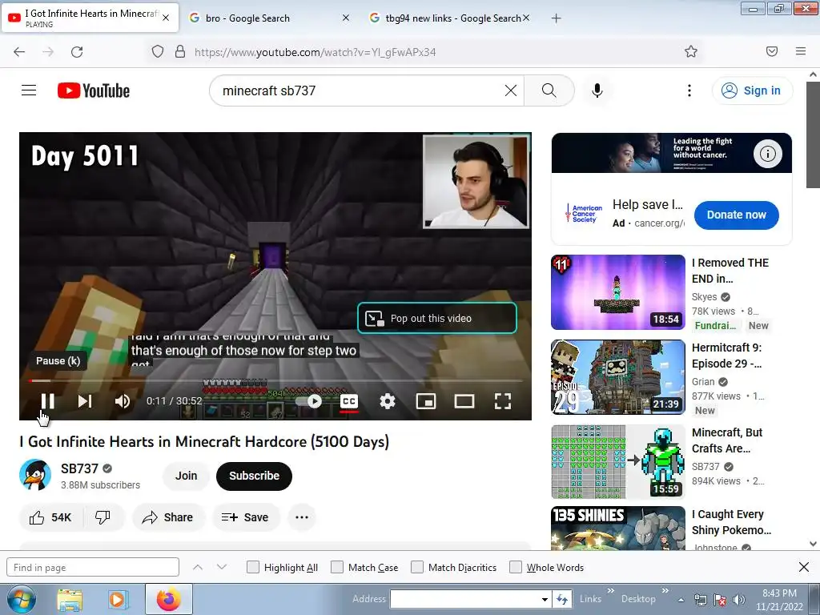Close the find bar
Image resolution: width=820 pixels, height=615 pixels.
[x=804, y=567]
